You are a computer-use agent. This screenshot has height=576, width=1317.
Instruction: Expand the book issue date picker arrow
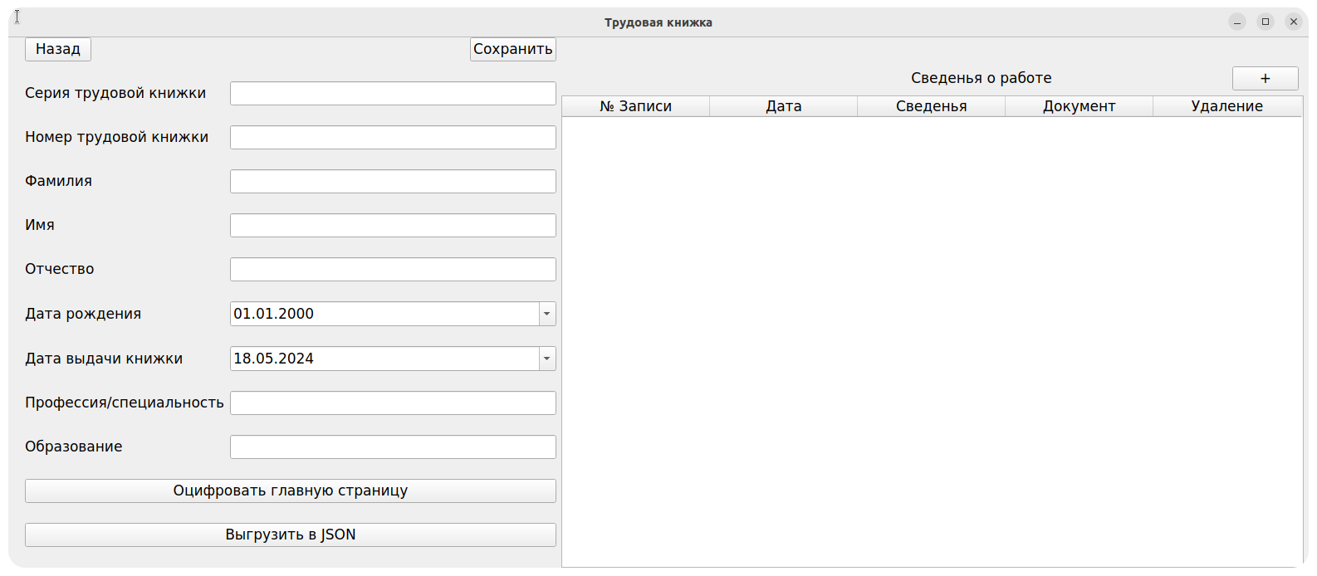(x=546, y=359)
